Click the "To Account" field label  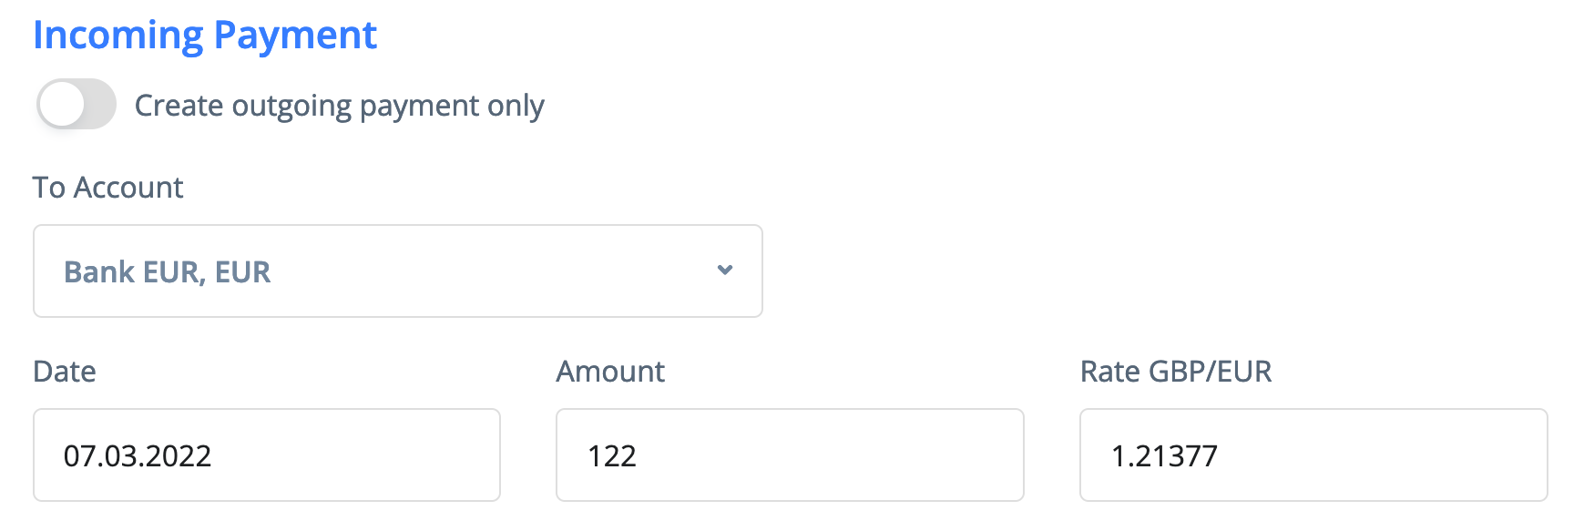pos(107,188)
